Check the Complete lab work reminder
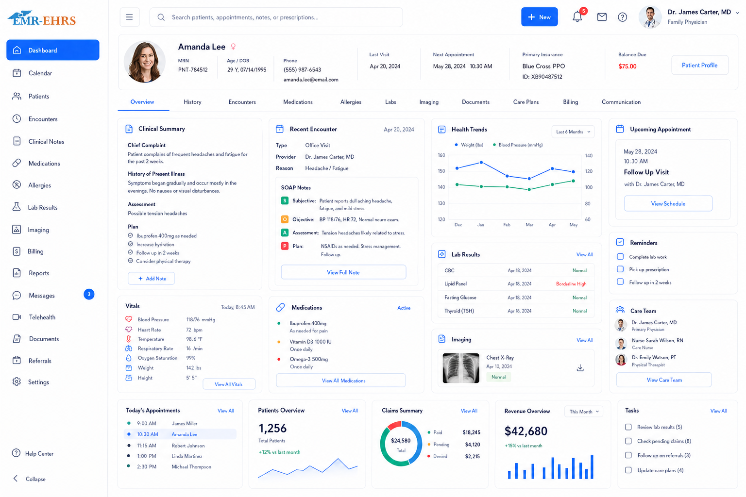 click(620, 256)
